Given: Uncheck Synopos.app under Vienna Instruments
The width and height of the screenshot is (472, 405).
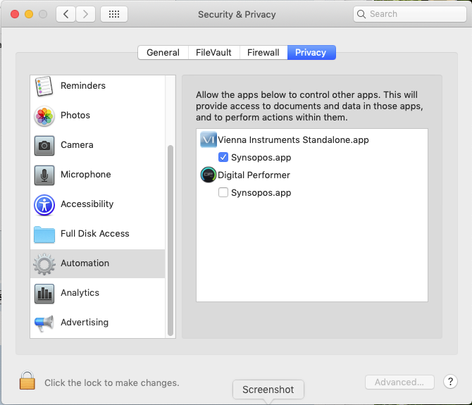Looking at the screenshot, I should point(223,157).
